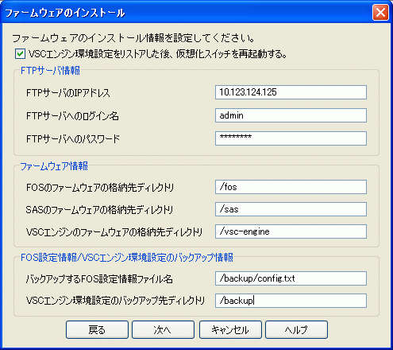Click the FTPサーバへのログイン名 label
This screenshot has width=393, height=350.
click(72, 116)
